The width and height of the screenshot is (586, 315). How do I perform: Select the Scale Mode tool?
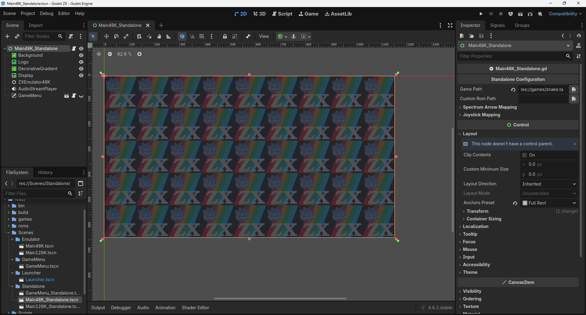pos(126,36)
